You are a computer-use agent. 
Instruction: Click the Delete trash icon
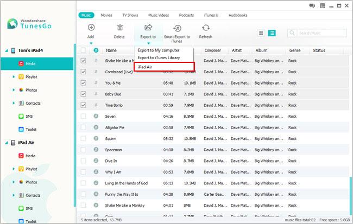(x=120, y=28)
